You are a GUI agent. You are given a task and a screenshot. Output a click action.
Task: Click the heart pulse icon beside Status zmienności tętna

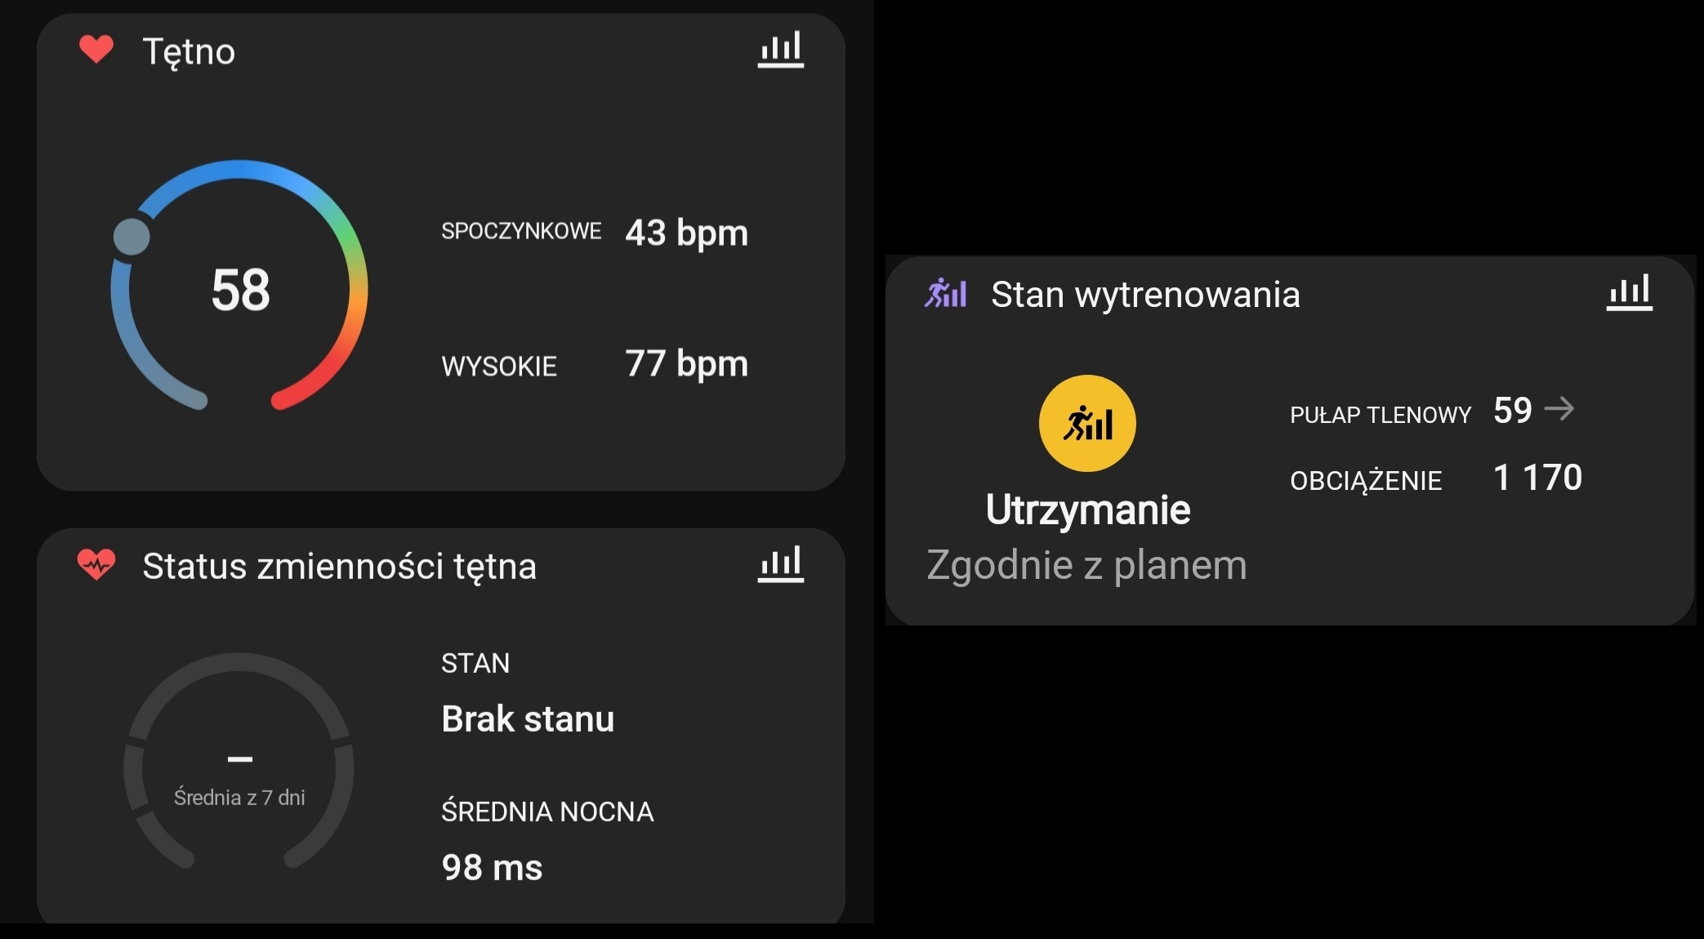point(96,564)
